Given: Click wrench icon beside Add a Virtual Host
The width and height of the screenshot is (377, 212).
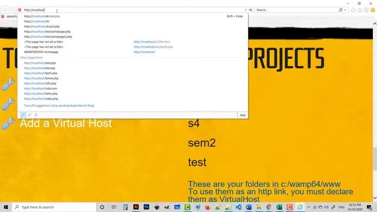Looking at the screenshot, I should pos(8,124).
